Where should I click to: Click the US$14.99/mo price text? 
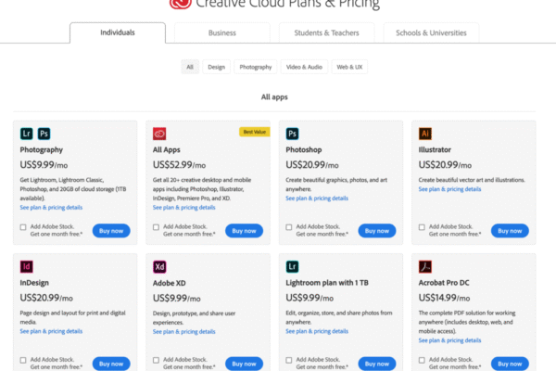[444, 298]
